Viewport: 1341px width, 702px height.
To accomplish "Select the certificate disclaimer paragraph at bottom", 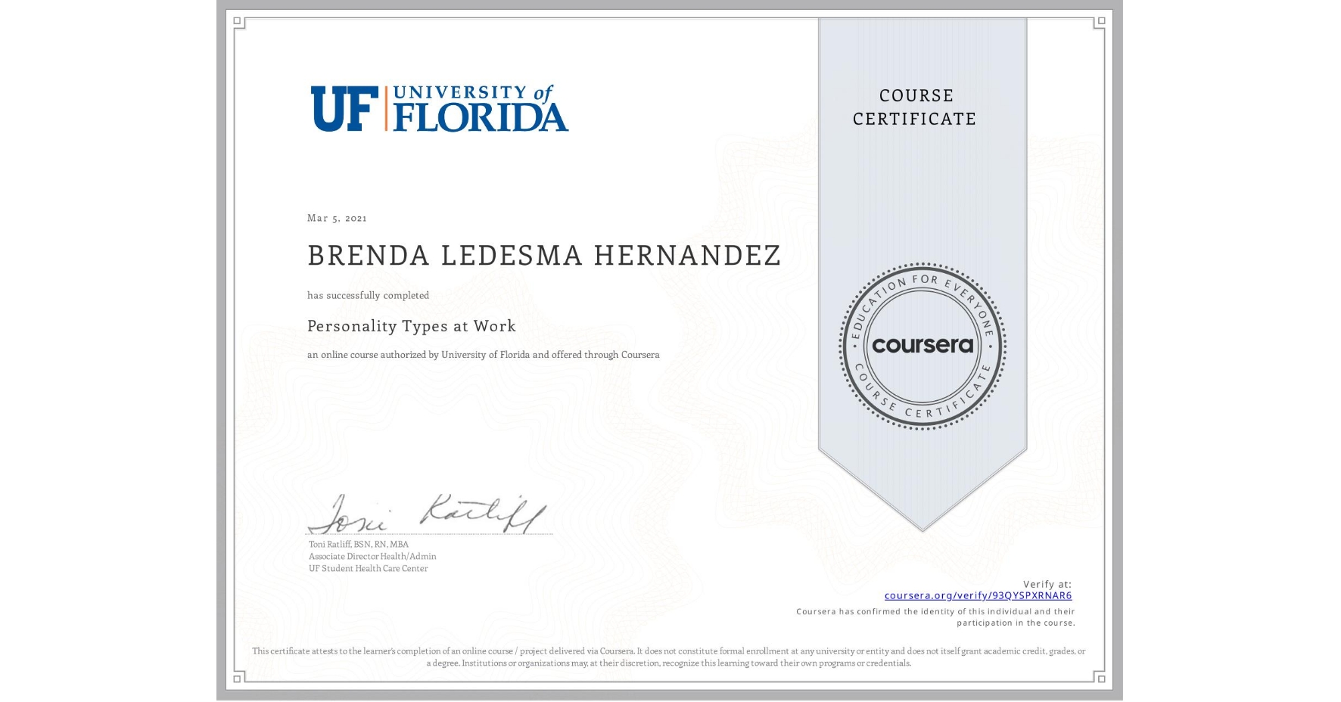I will 669,655.
